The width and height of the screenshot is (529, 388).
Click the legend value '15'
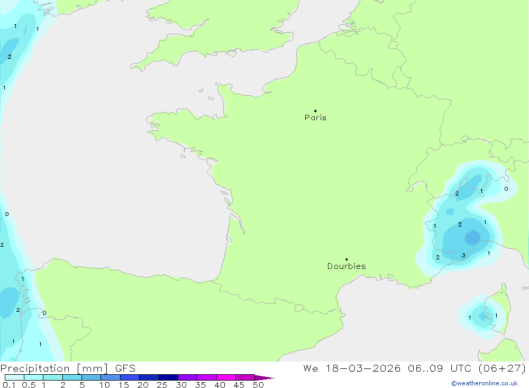124,385
